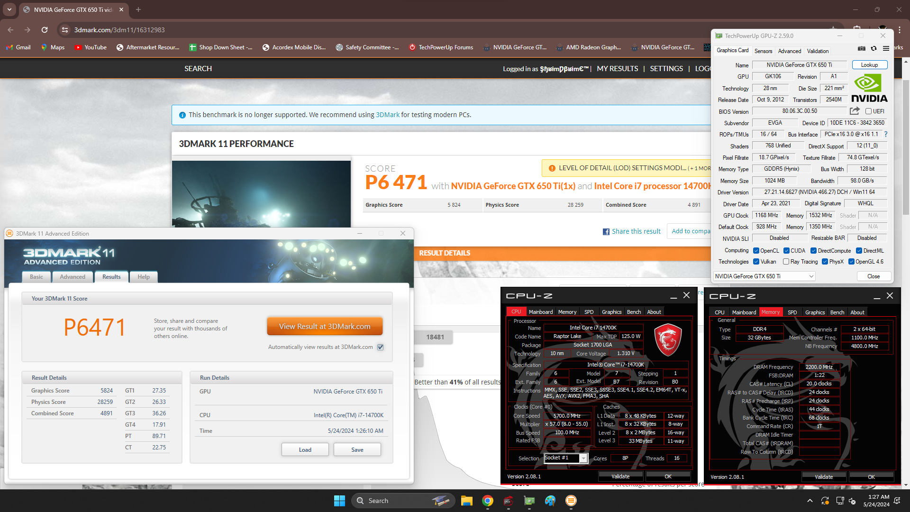The image size is (910, 512).
Task: Open the Chrome tab search dropdown
Action: coord(9,9)
